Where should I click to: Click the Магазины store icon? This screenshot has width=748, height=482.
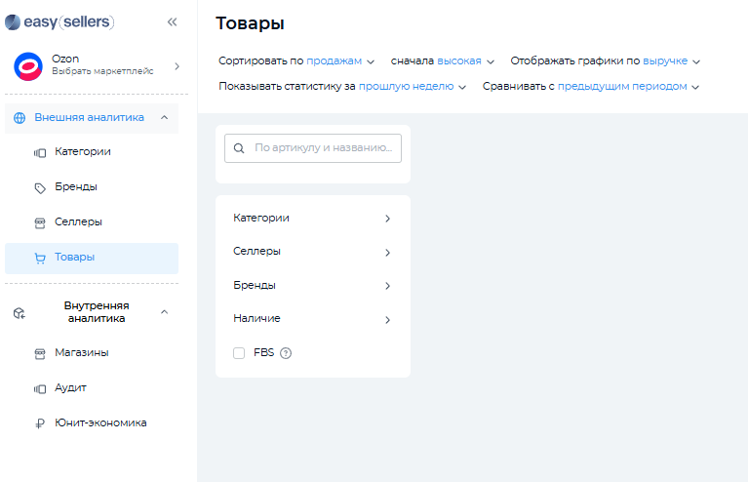pyautogui.click(x=40, y=353)
